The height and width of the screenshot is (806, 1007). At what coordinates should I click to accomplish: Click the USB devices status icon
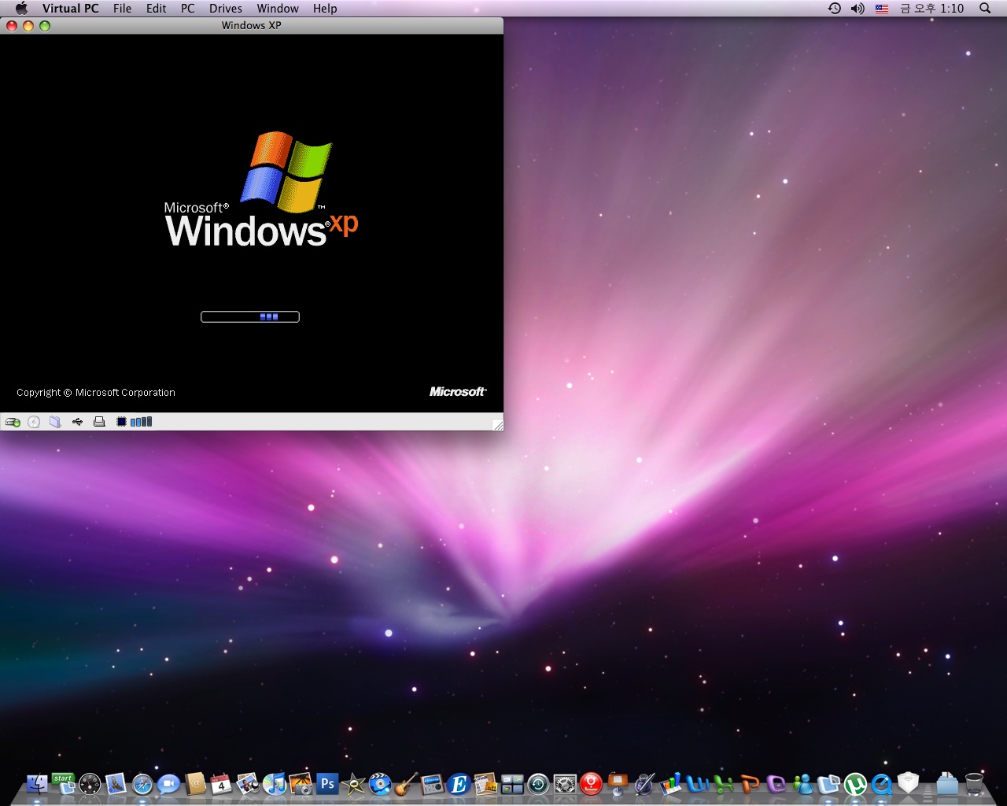coord(77,422)
